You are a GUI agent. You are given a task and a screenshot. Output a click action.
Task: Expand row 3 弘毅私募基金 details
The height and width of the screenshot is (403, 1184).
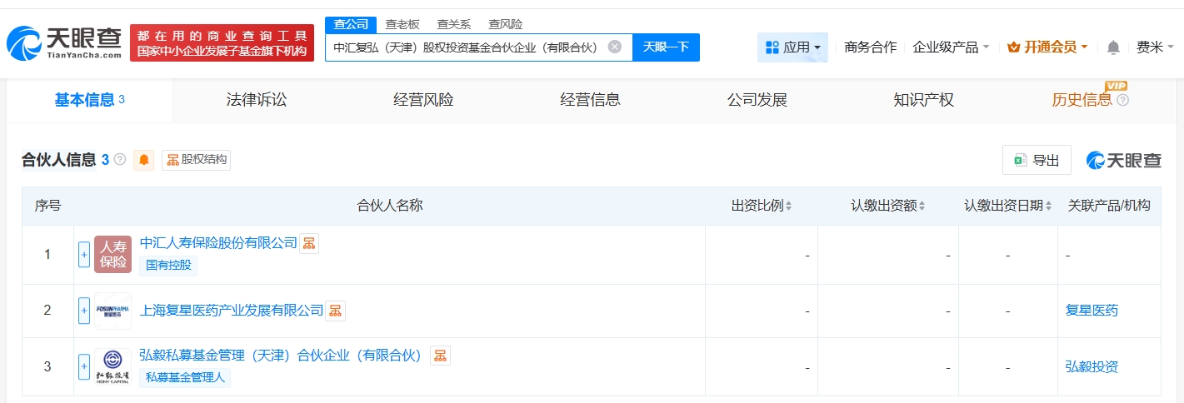pyautogui.click(x=84, y=366)
